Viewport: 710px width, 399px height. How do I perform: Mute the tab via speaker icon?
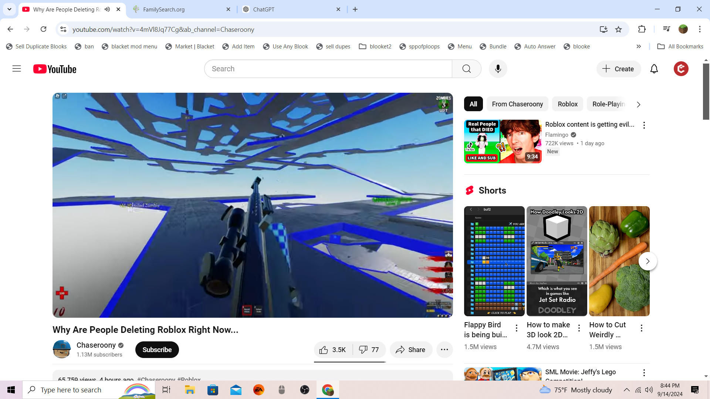[107, 9]
